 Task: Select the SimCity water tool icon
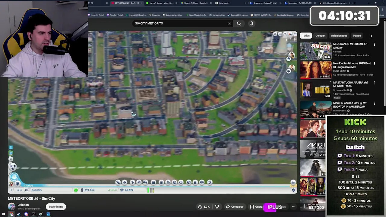click(x=139, y=182)
